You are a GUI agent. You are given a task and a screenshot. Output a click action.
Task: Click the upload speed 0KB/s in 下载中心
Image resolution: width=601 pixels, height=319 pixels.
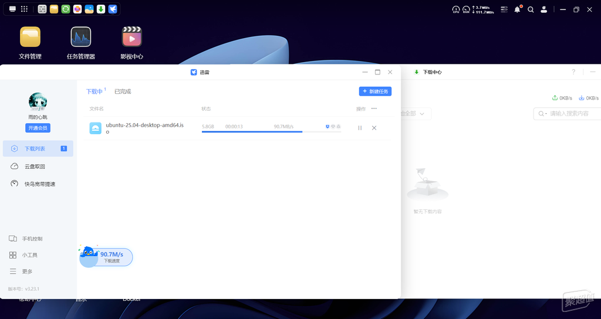tap(562, 98)
